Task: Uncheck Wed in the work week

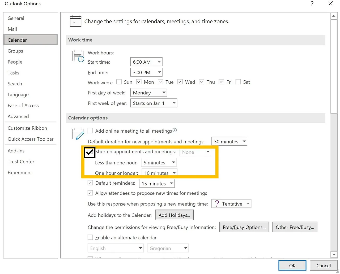Action: click(180, 82)
